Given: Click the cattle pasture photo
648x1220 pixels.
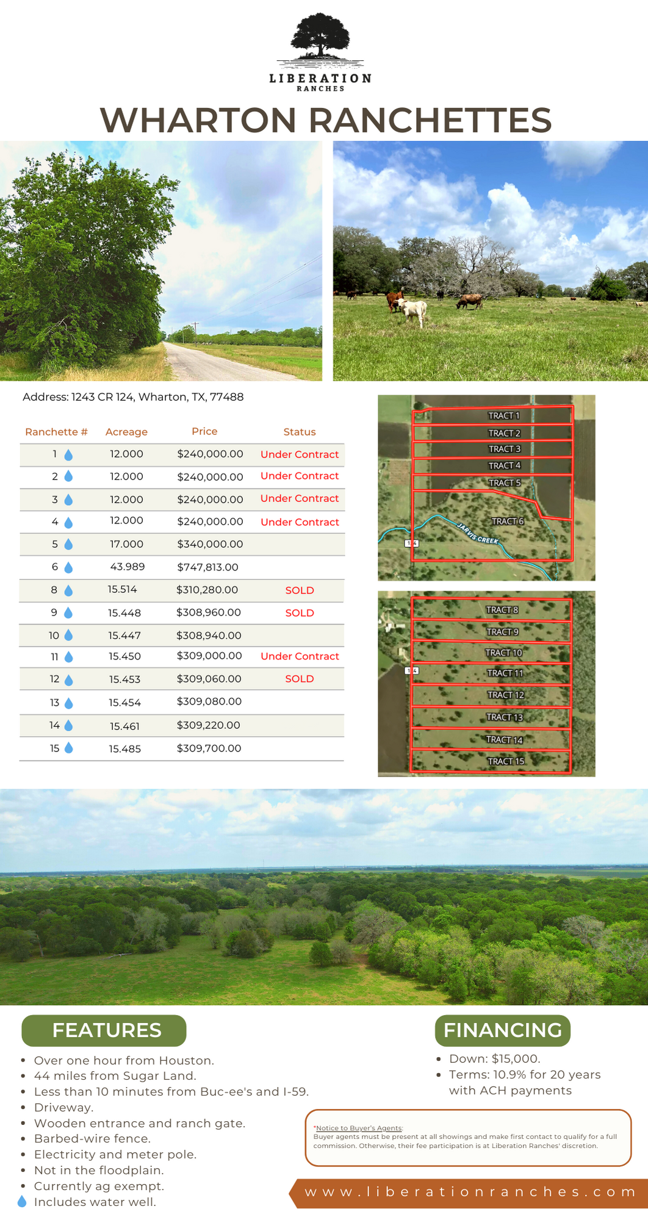Looking at the screenshot, I should tap(490, 261).
